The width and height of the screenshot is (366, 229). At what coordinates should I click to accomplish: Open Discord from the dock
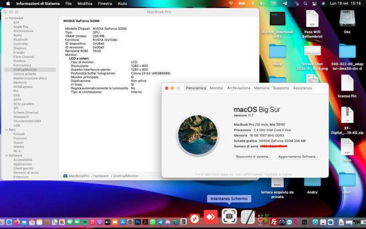tap(167, 222)
